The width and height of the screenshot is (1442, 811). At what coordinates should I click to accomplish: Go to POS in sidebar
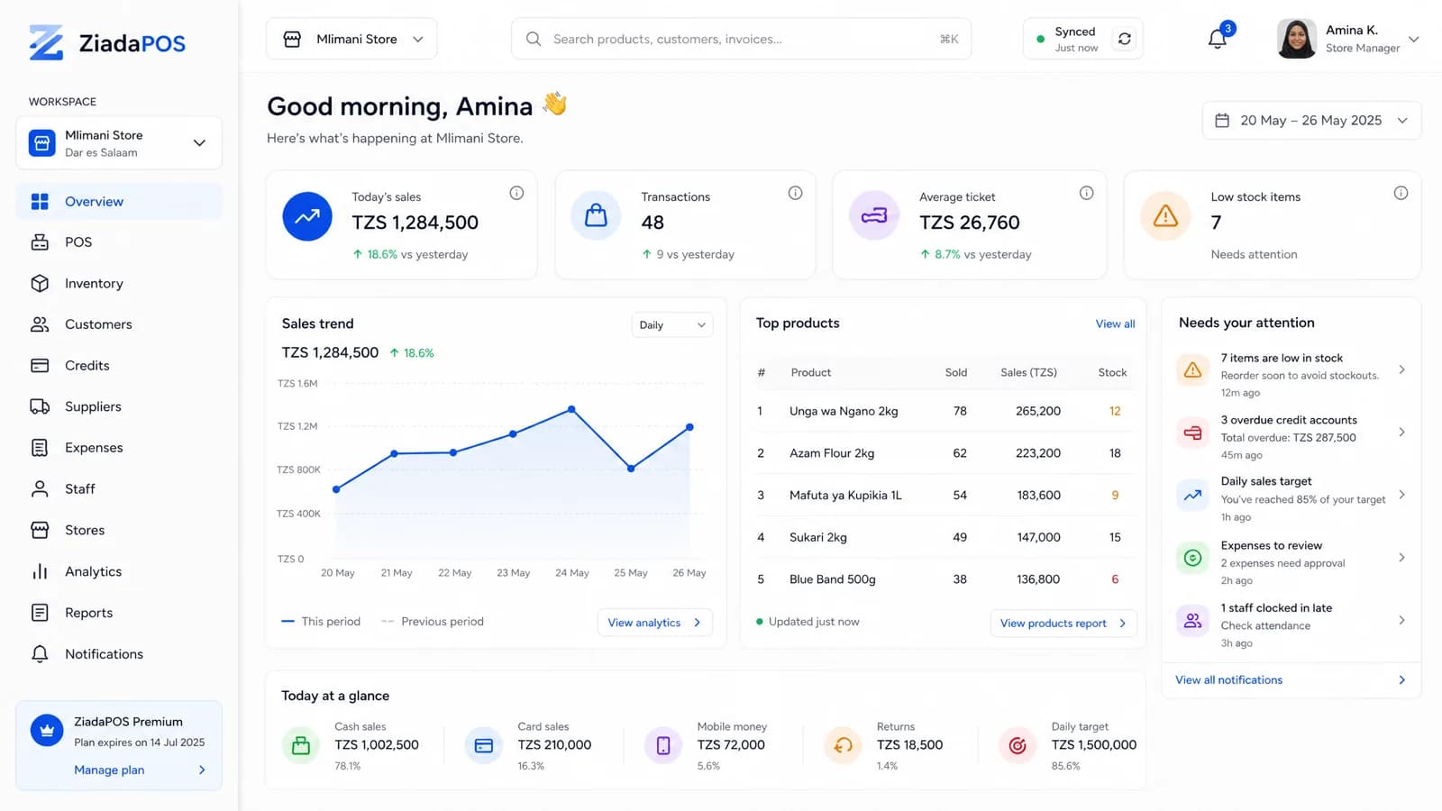119,242
